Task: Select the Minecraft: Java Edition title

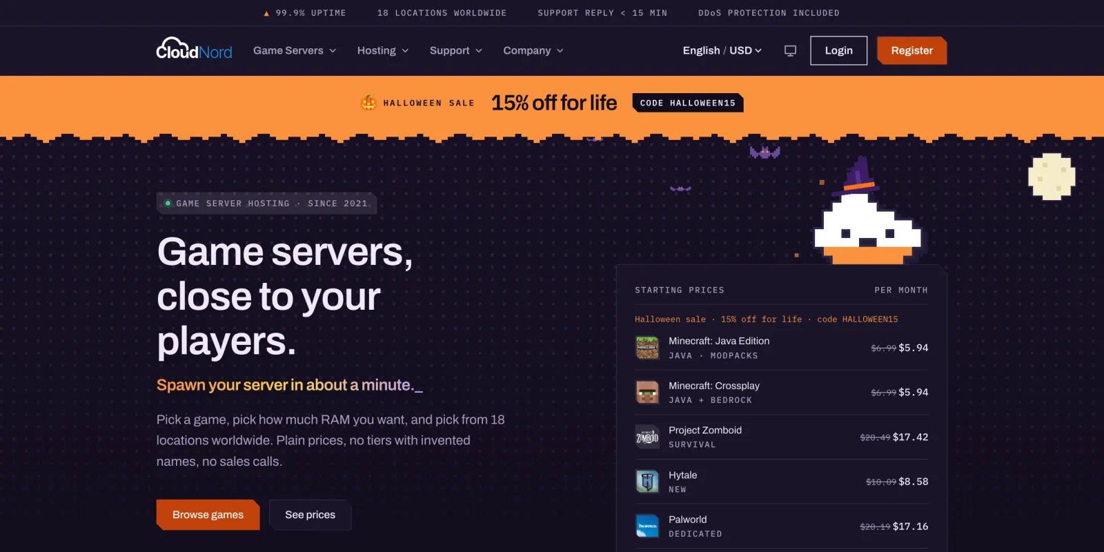Action: 719,341
